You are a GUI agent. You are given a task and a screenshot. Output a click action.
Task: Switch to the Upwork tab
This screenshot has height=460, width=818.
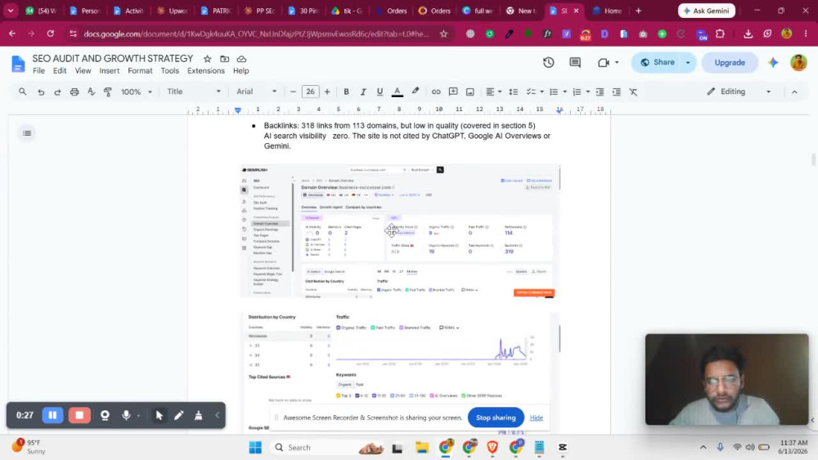172,11
